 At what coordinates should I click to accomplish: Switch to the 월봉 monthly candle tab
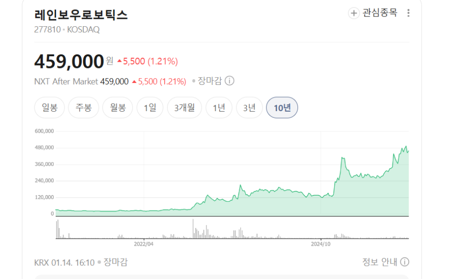[118, 108]
